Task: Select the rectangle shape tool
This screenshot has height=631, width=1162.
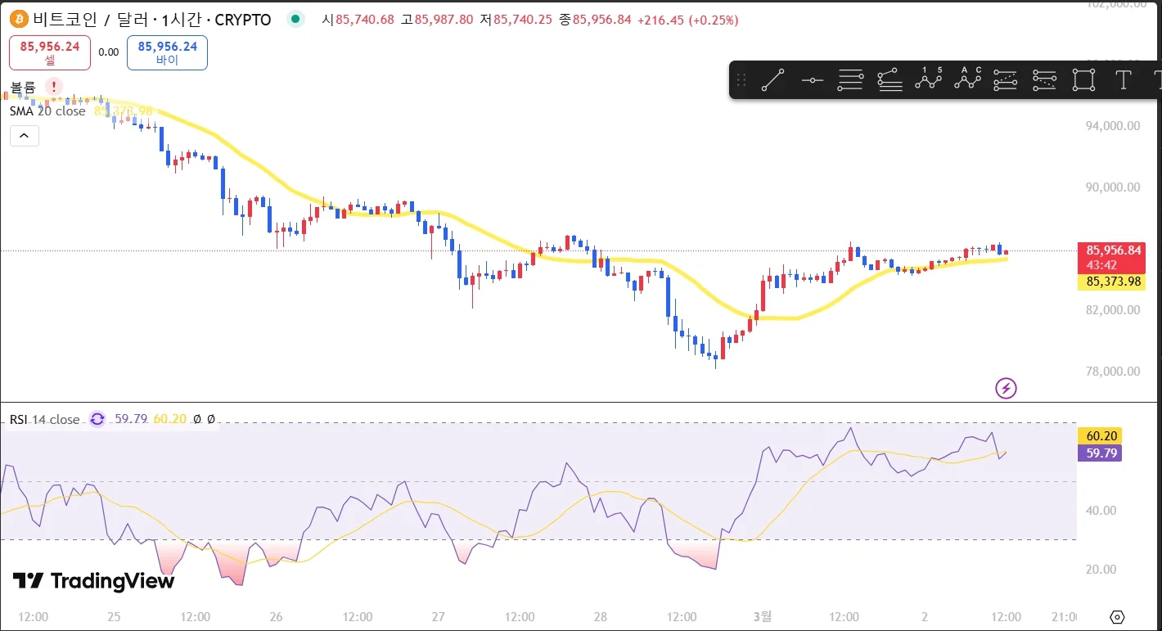Action: tap(1083, 80)
